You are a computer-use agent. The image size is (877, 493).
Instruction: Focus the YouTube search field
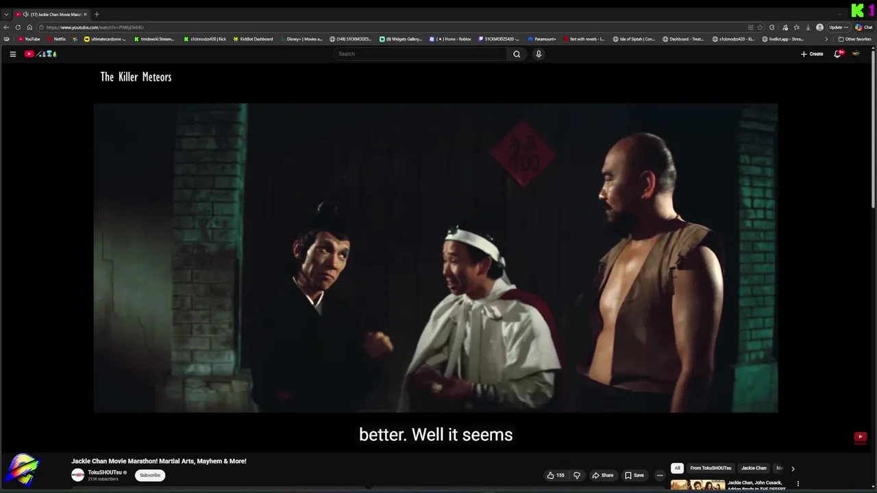[421, 54]
